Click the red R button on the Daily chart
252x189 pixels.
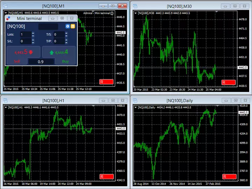tap(229, 177)
